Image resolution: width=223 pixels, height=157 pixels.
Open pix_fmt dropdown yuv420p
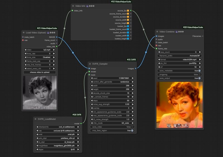179,63
